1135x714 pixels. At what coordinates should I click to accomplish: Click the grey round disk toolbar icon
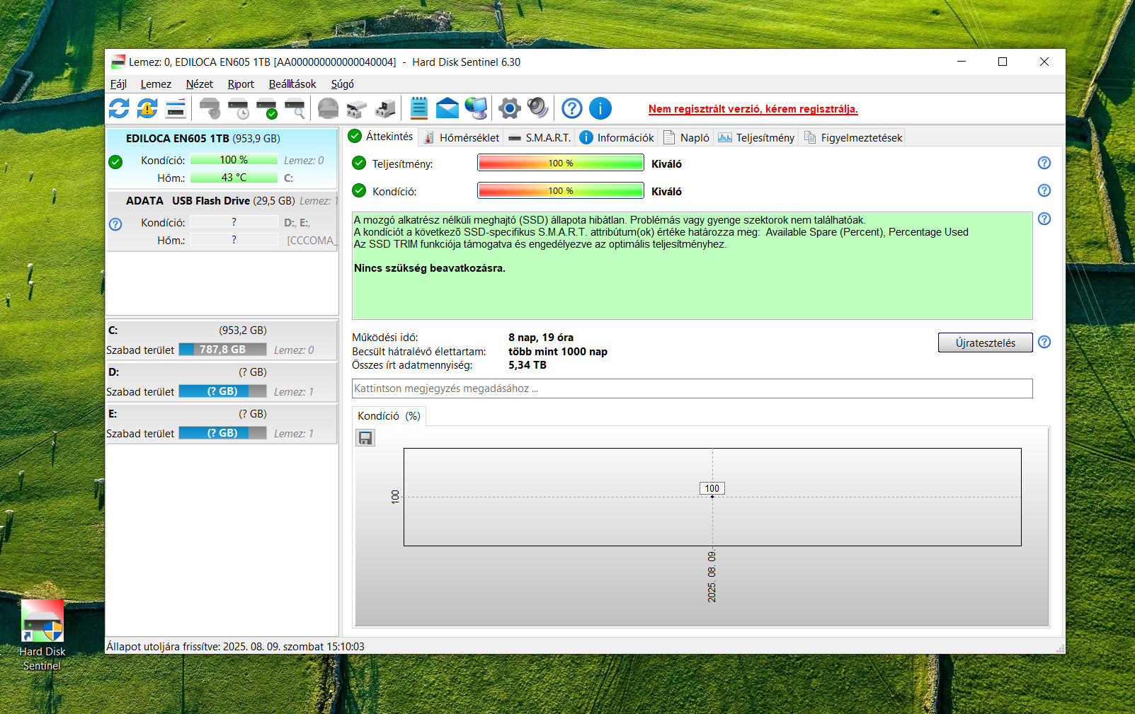(x=328, y=108)
